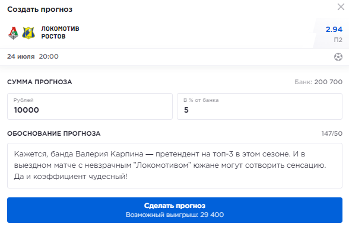Click inside the forecast justification text area

click(x=174, y=165)
